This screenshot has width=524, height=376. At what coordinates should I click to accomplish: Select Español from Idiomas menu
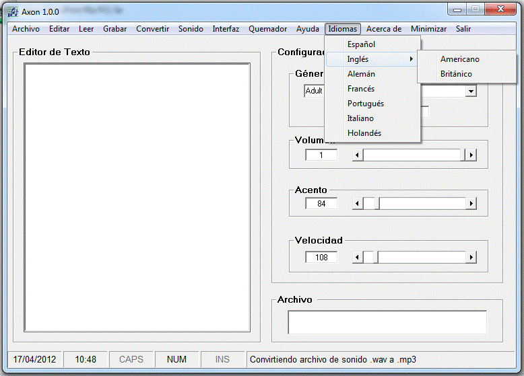click(x=361, y=44)
